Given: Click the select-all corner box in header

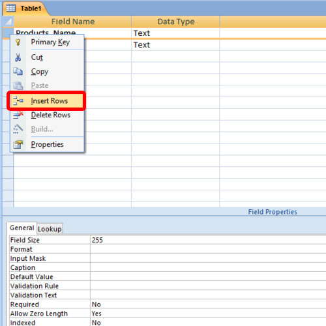Looking at the screenshot, I should click(x=8, y=22).
